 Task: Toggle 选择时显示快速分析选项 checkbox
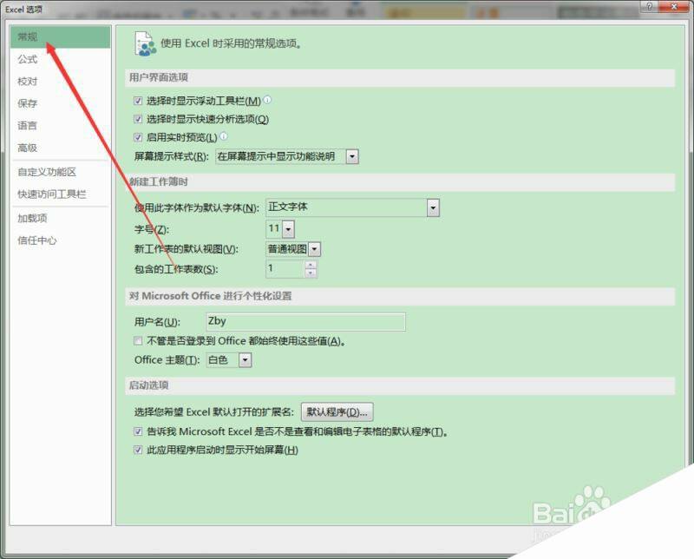[138, 119]
